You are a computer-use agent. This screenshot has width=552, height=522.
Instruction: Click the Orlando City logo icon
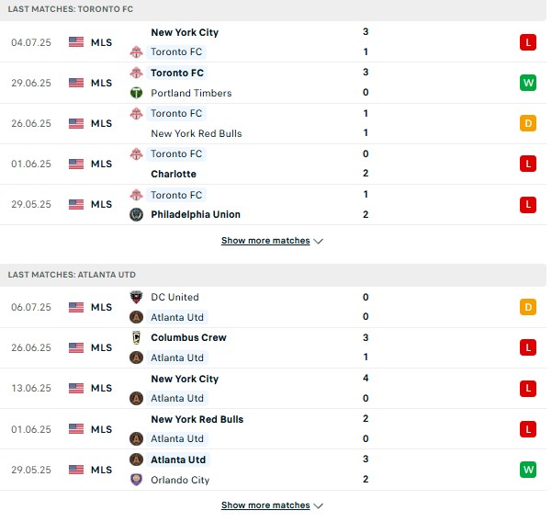136,480
